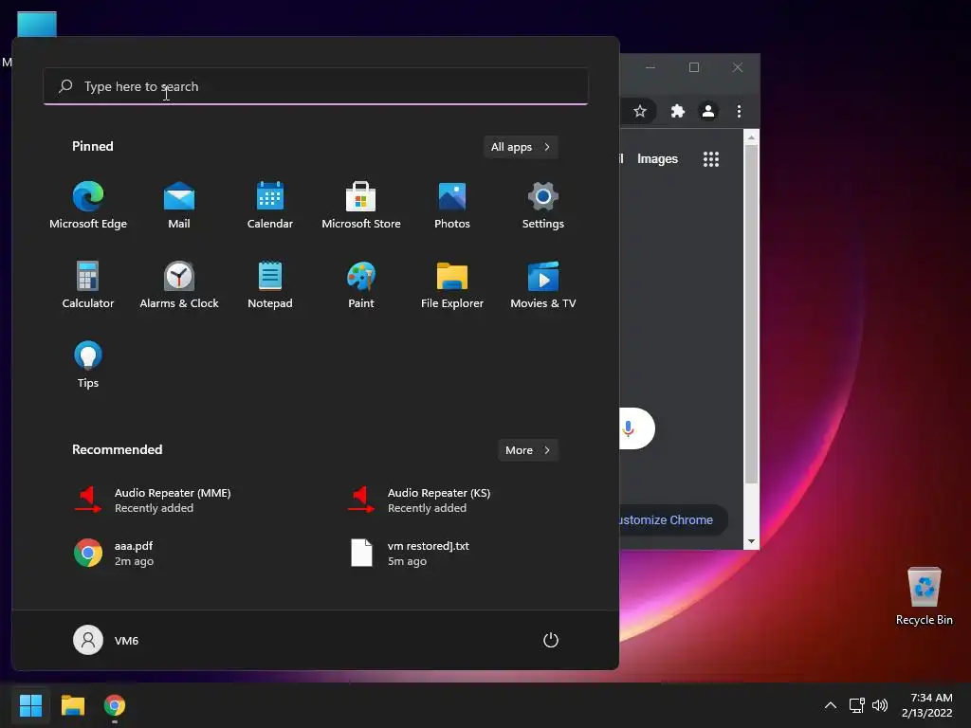The width and height of the screenshot is (971, 728).
Task: Minimize the Chrome window
Action: point(650,67)
